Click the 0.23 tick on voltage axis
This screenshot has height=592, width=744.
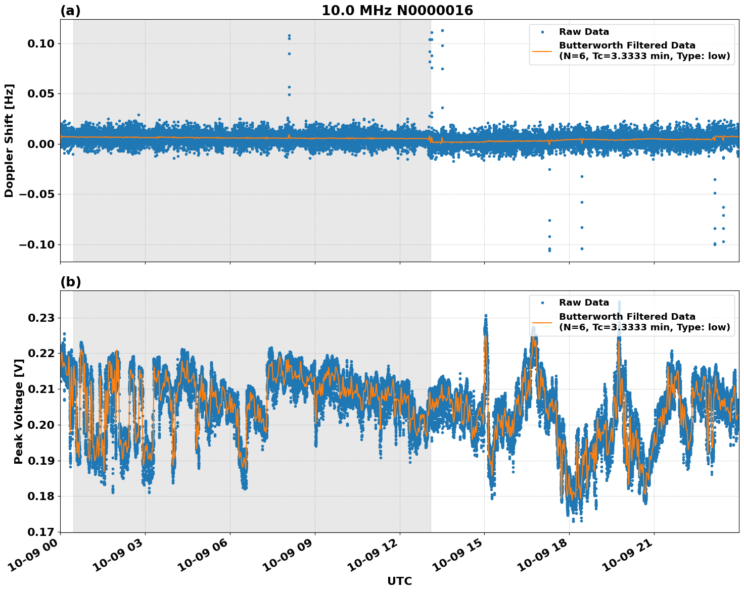(x=40, y=318)
